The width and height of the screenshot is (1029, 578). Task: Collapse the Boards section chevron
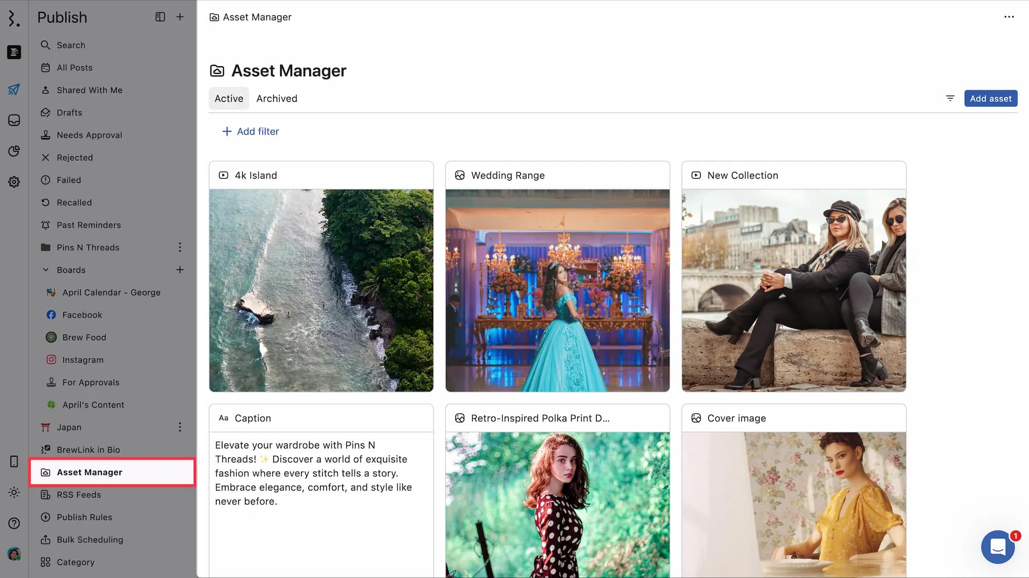46,270
